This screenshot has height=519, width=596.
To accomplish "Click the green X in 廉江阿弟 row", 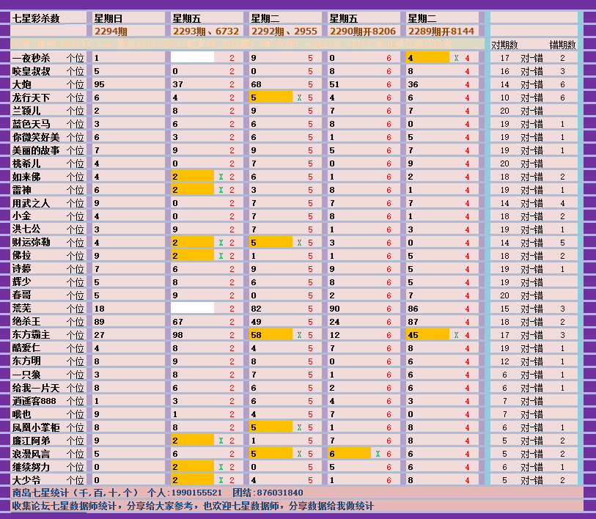I will (221, 441).
